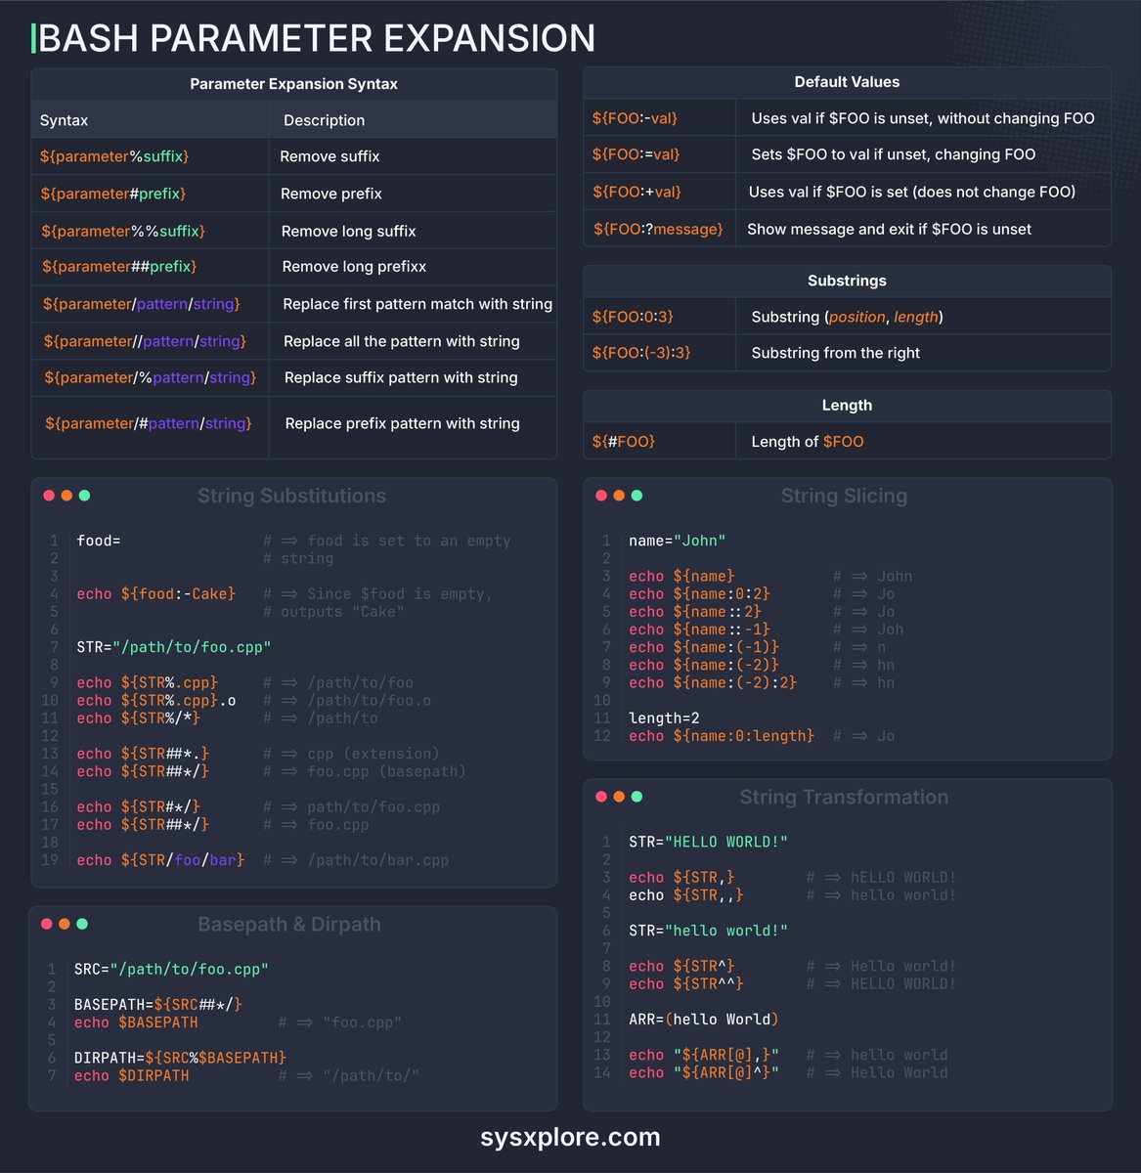Switch to the Basepath & Dirpath panel

point(289,924)
